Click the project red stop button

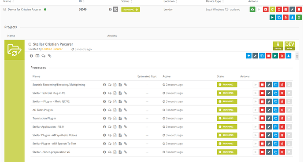point(268,56)
